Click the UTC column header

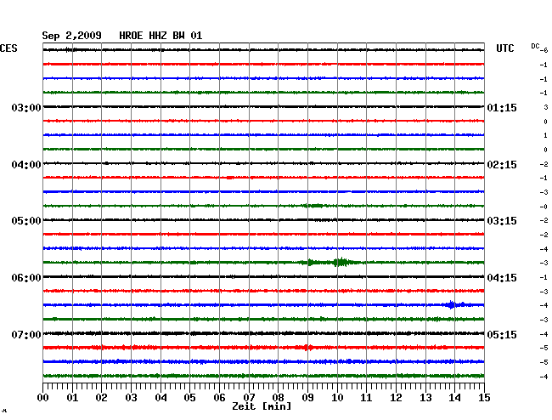click(x=504, y=48)
